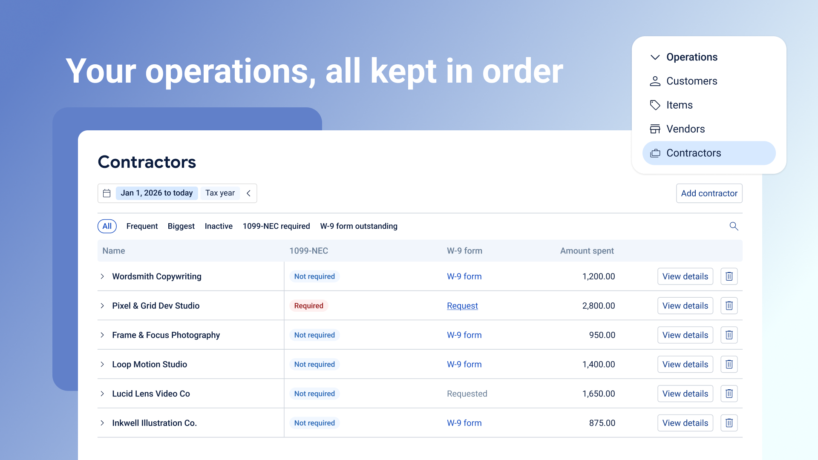Click the search magnifier icon
Screen dimensions: 818x460
[734, 226]
